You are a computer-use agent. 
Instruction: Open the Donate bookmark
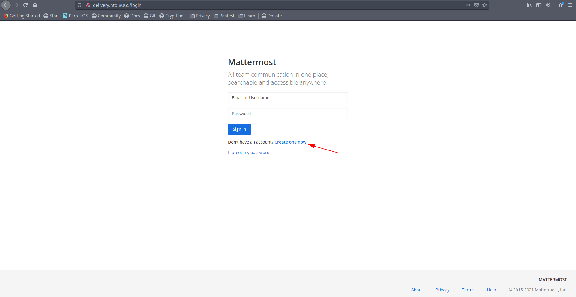point(272,16)
